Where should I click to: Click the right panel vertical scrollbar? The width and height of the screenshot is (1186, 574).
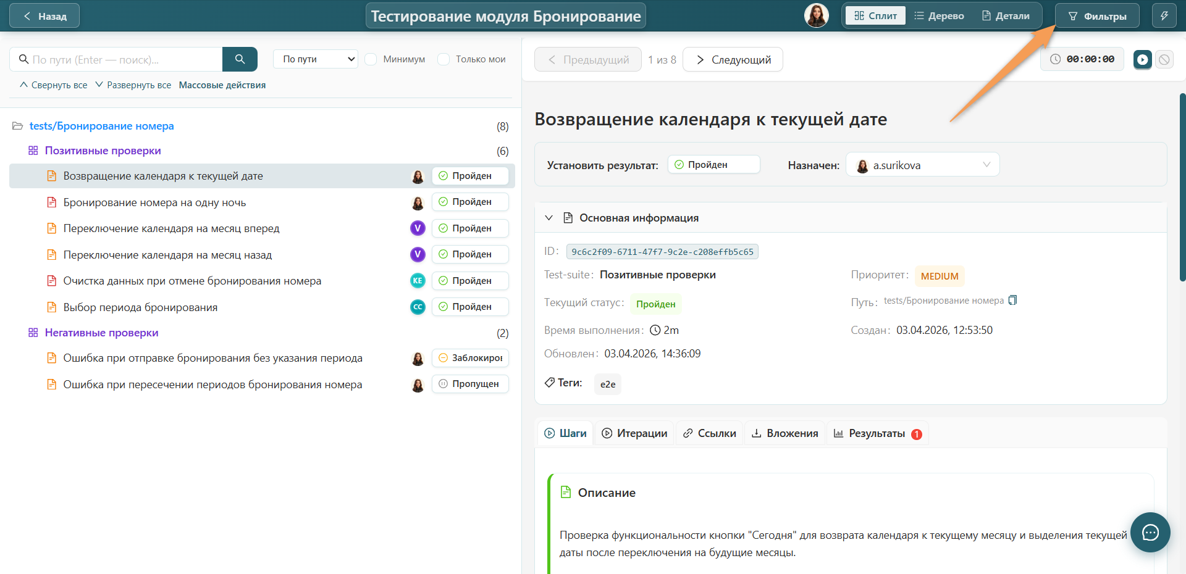1182,187
